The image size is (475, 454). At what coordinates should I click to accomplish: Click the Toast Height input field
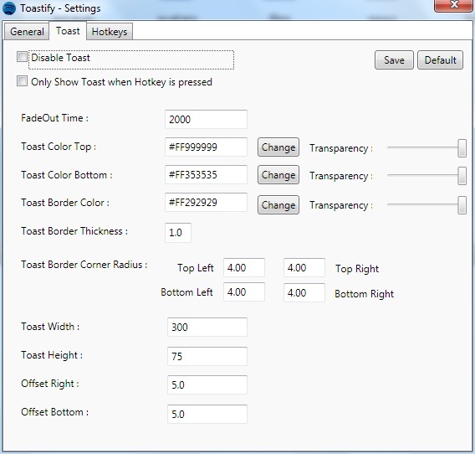[x=207, y=356]
